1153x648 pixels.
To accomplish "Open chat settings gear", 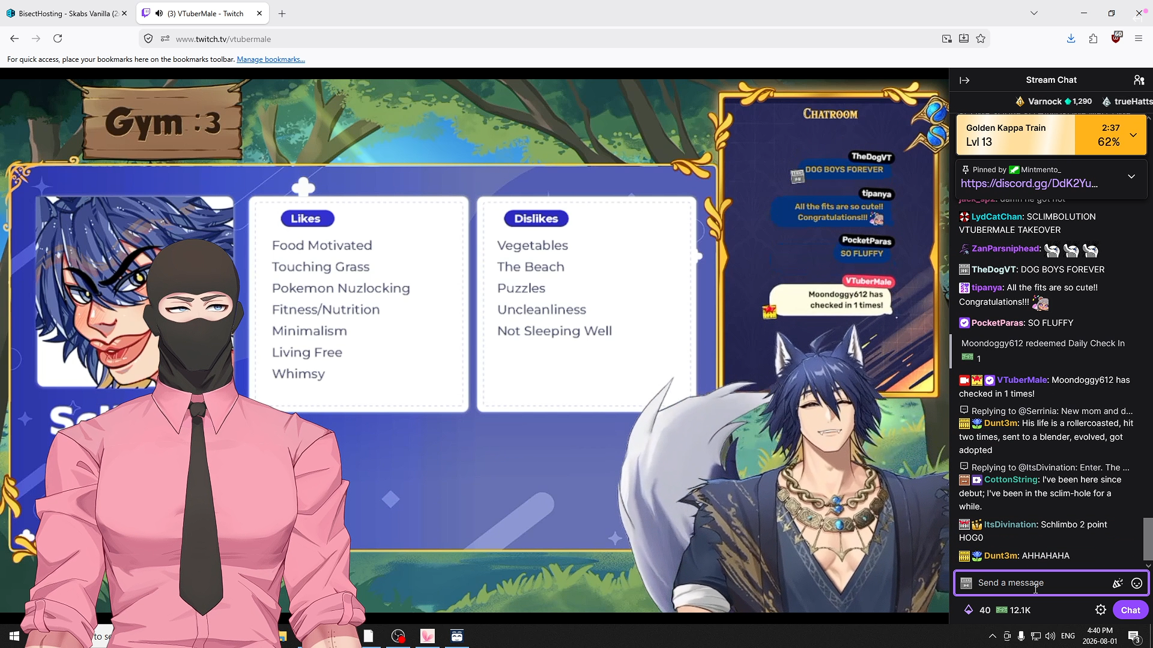I will pos(1101,610).
